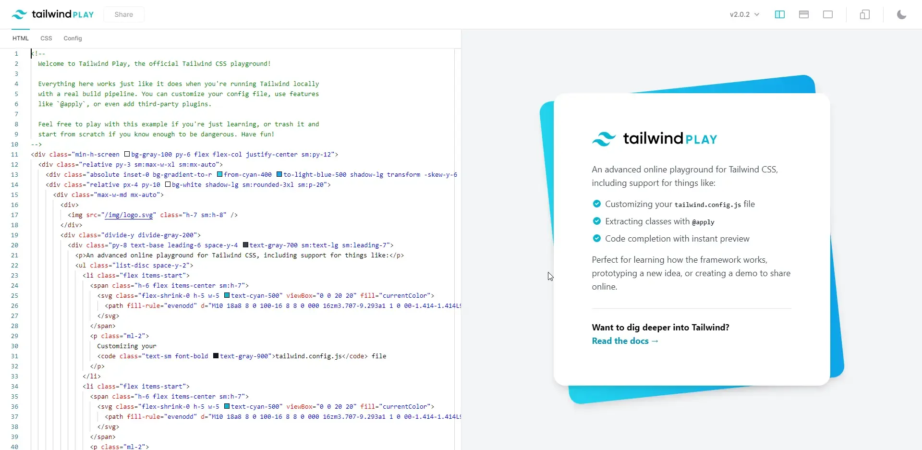Click the color chip beside bg-gray-100
This screenshot has width=922, height=450.
pyautogui.click(x=126, y=154)
